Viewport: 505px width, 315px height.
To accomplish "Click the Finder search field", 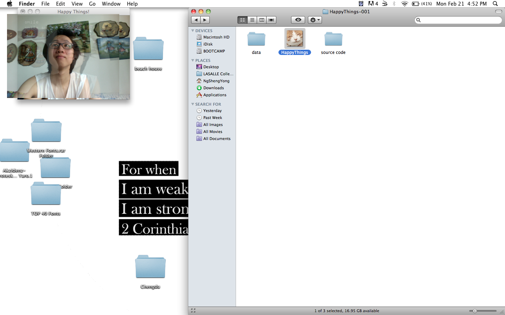I will click(460, 20).
